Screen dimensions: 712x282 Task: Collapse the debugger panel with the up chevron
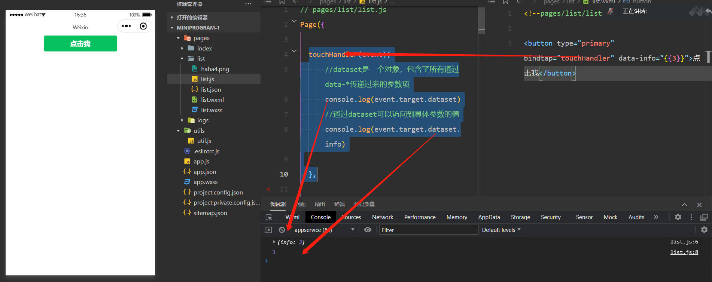point(684,205)
